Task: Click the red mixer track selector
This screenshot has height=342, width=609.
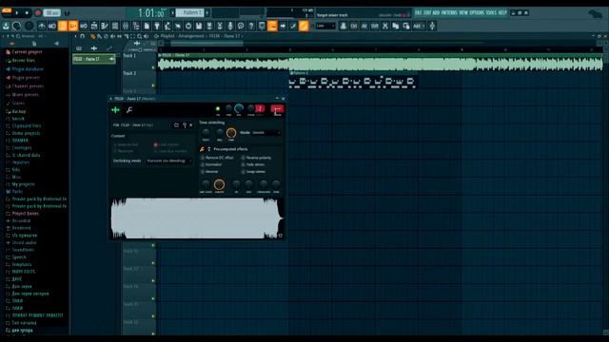Action: [x=277, y=108]
